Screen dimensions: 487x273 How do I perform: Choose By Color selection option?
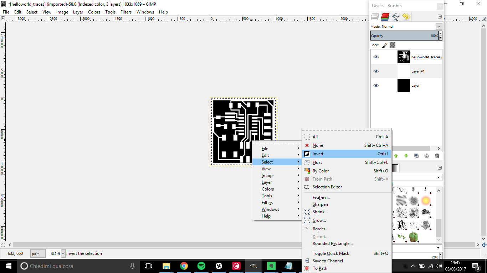[347, 171]
